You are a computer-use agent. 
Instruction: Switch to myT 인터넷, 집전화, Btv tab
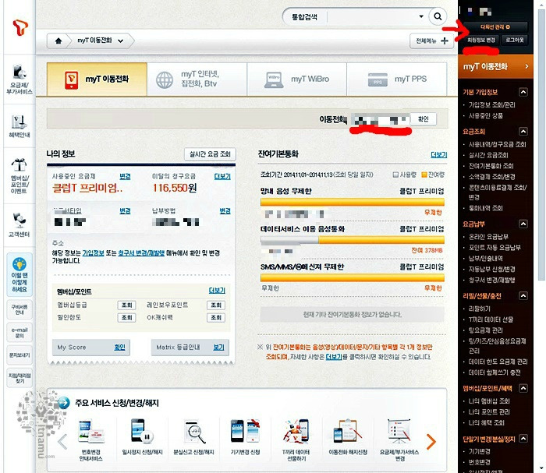[x=197, y=79]
